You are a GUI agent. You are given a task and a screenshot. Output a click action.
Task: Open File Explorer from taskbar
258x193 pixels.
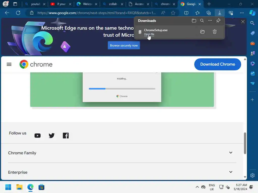[19, 187]
